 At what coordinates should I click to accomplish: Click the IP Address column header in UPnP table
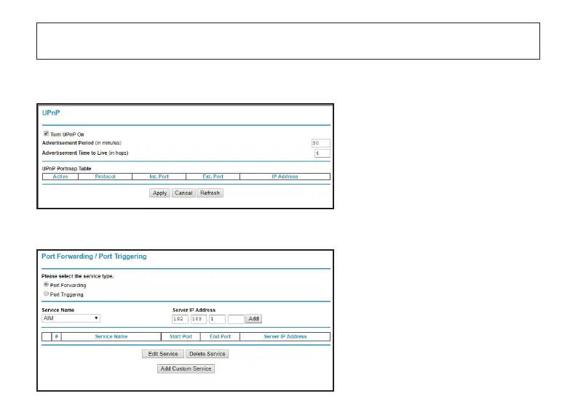point(285,177)
